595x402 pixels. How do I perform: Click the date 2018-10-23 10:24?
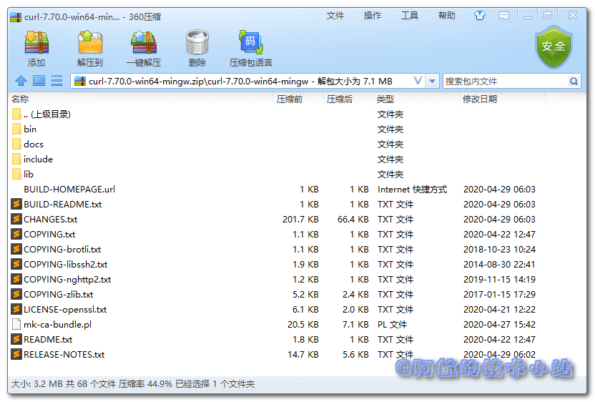click(x=499, y=250)
